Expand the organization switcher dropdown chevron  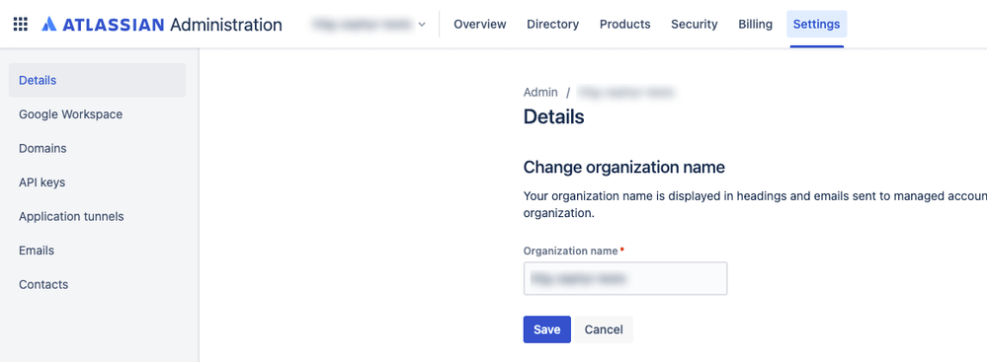pyautogui.click(x=422, y=25)
